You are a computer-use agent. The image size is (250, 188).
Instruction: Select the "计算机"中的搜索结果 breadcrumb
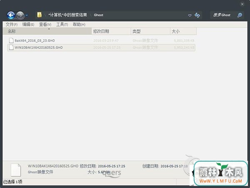click(68, 15)
